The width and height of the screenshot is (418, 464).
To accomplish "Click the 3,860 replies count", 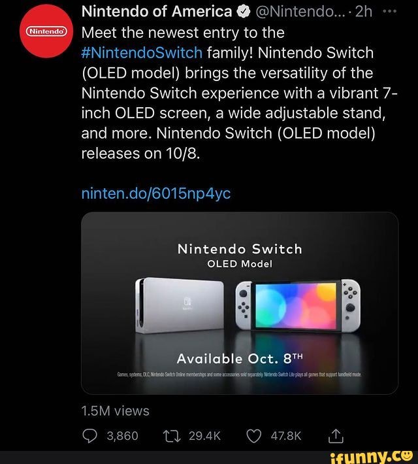I will coord(121,436).
